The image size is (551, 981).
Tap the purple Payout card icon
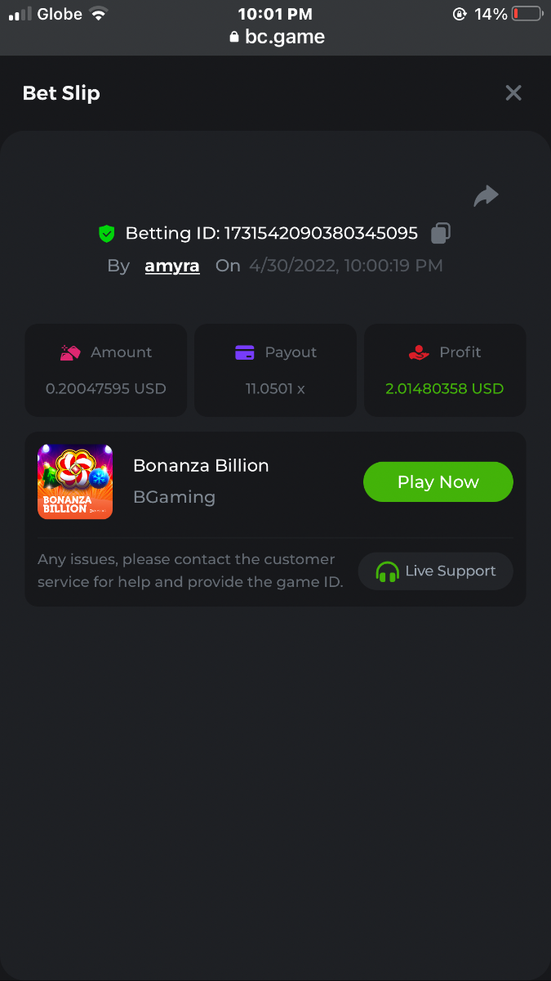coord(245,352)
